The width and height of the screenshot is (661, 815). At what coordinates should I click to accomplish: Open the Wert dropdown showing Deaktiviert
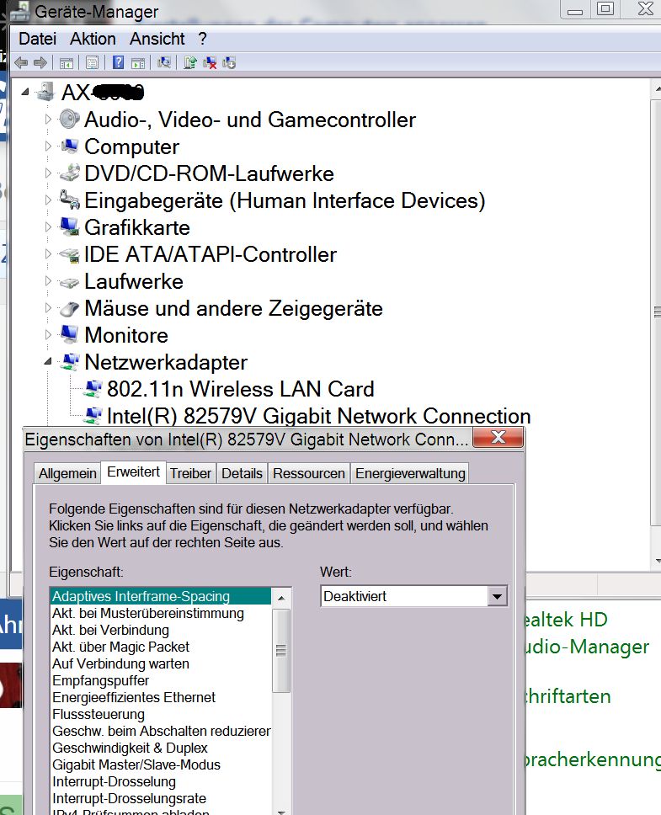pos(497,596)
